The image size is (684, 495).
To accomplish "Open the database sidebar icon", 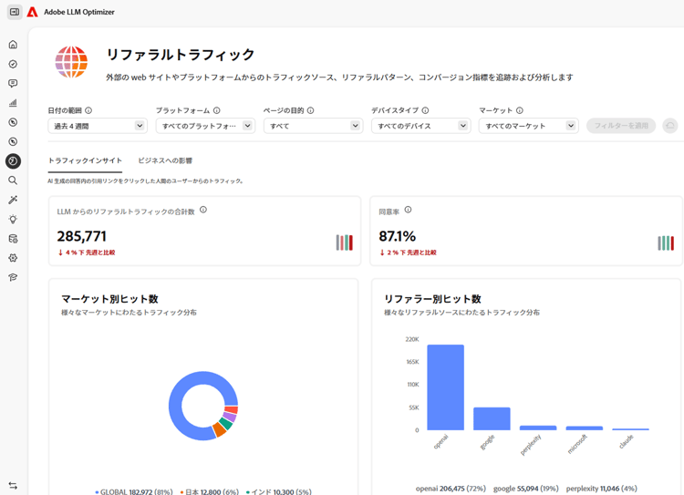I will (13, 239).
